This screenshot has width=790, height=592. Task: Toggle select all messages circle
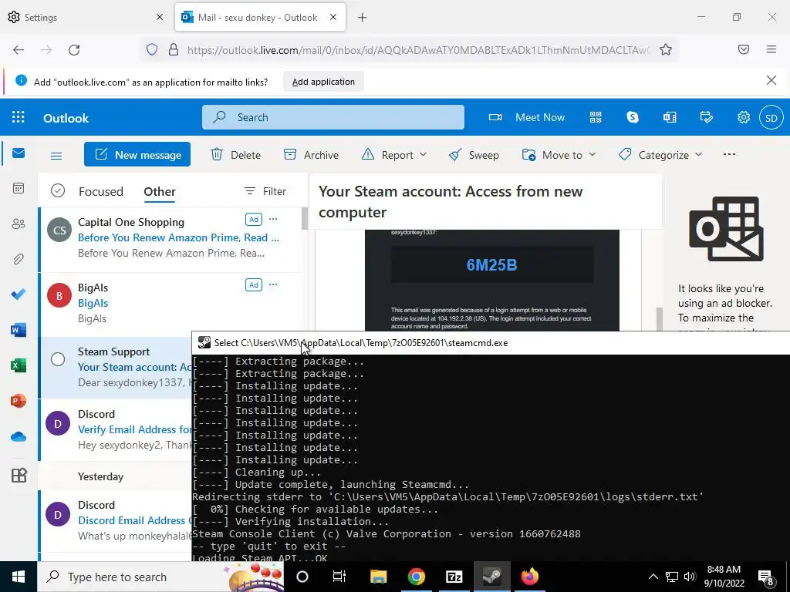(x=58, y=191)
